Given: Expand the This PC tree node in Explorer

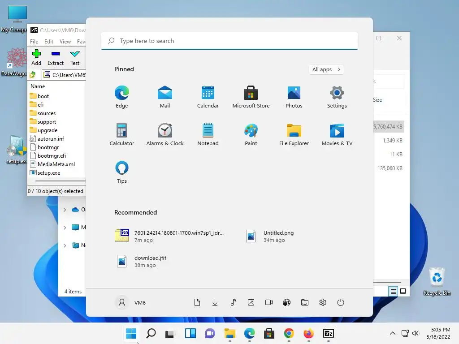Looking at the screenshot, I should 65,228.
